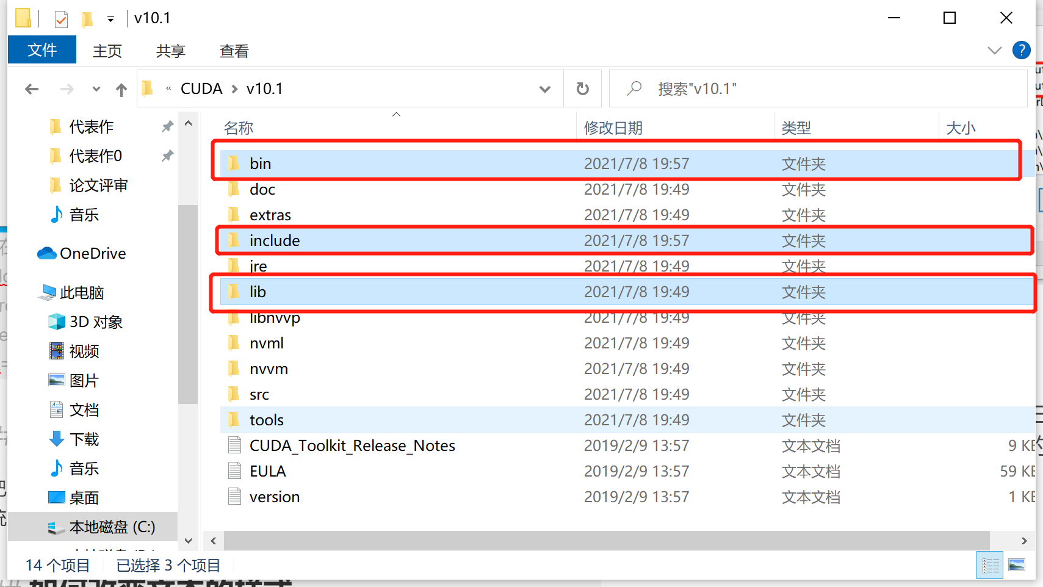Open 论文评审 in sidebar
The image size is (1043, 587).
[98, 185]
